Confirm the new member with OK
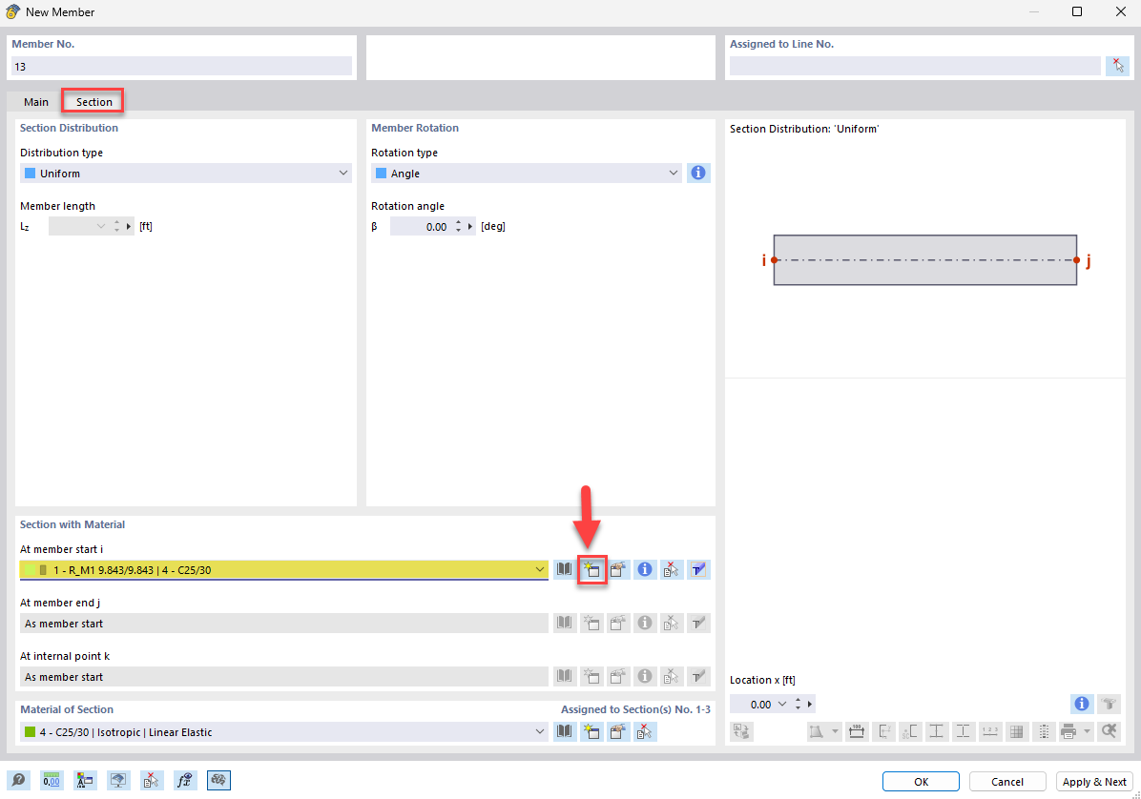Screen dimensions: 1141x799 pyautogui.click(x=920, y=781)
